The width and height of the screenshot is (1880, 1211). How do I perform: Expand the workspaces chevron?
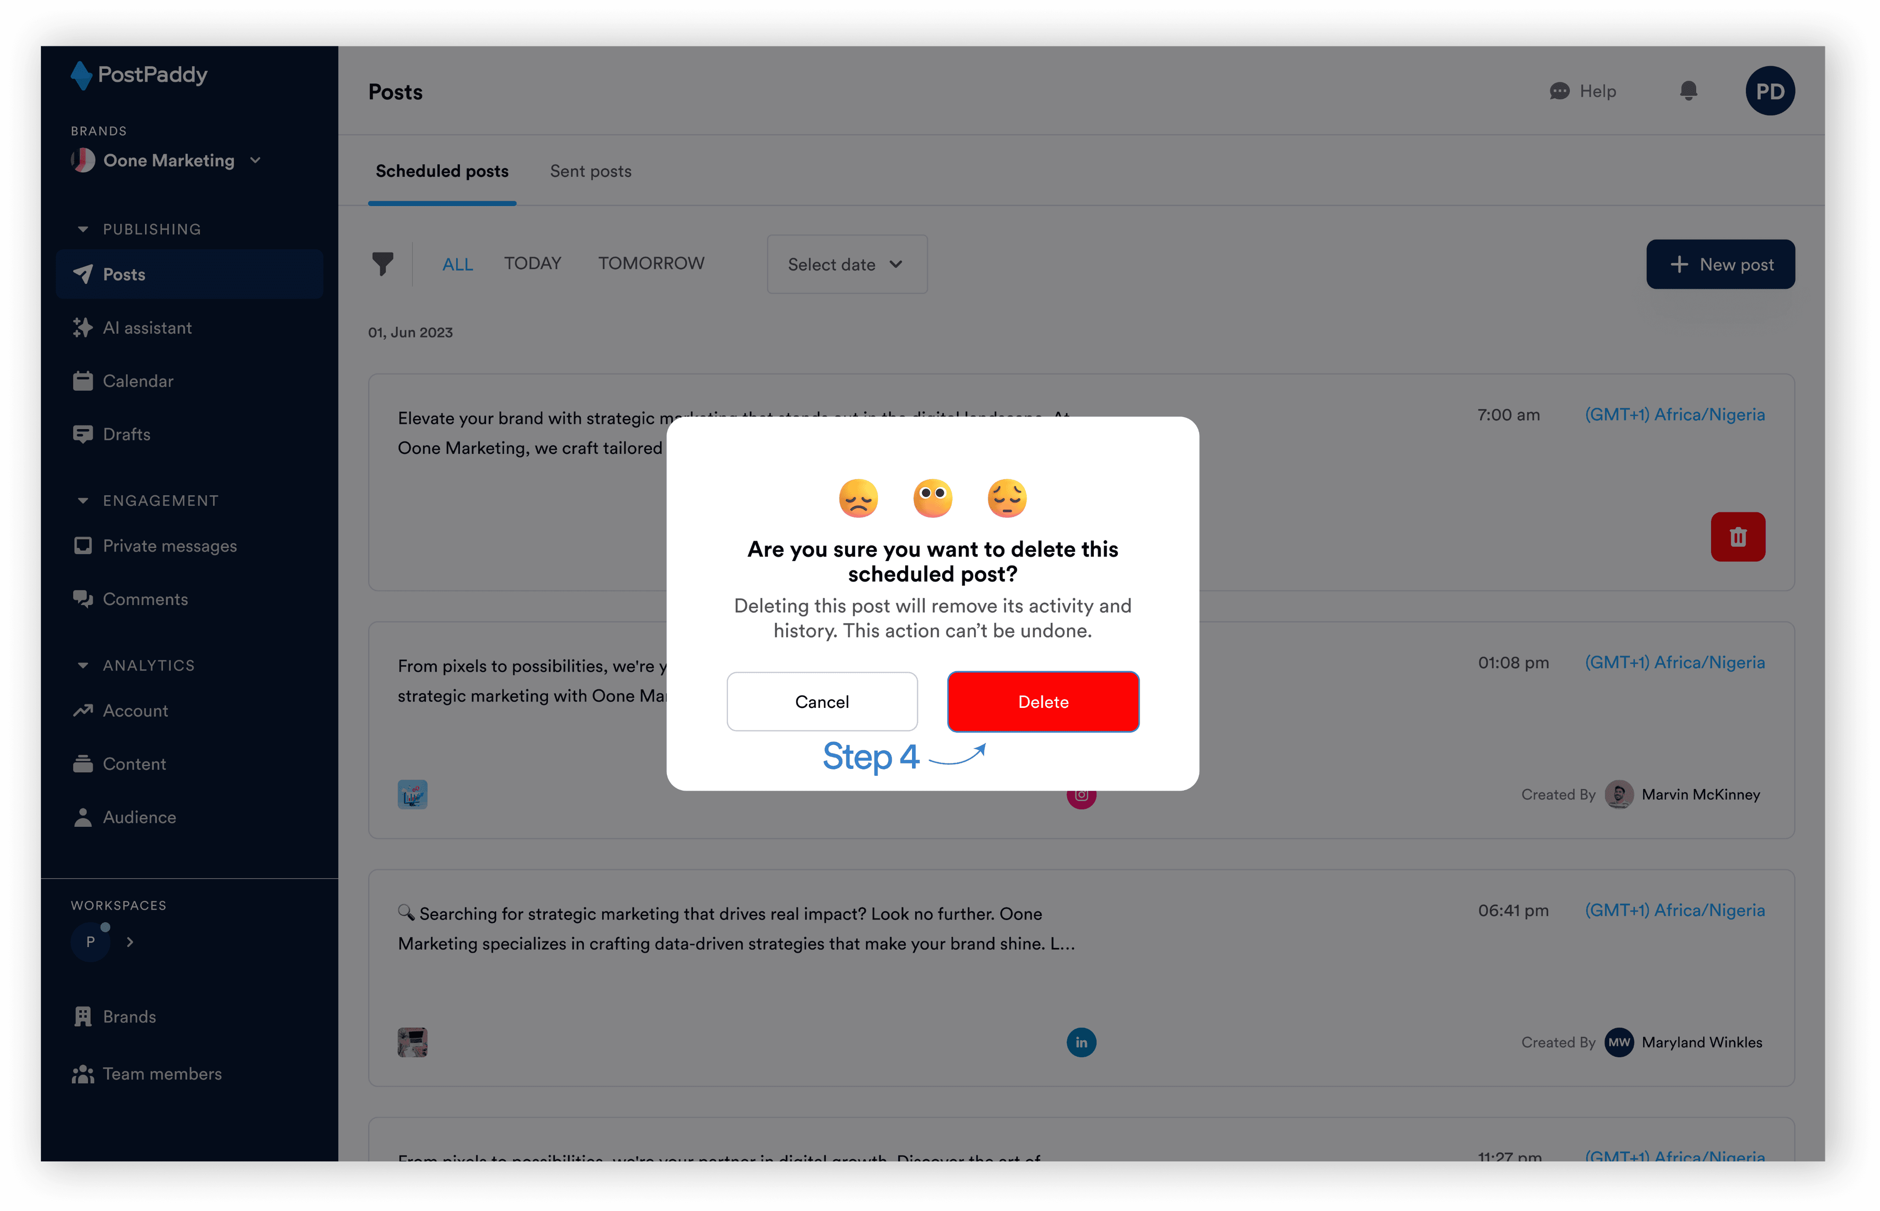pyautogui.click(x=130, y=941)
